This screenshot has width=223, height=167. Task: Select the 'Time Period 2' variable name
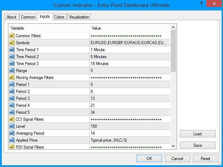coord(27,57)
